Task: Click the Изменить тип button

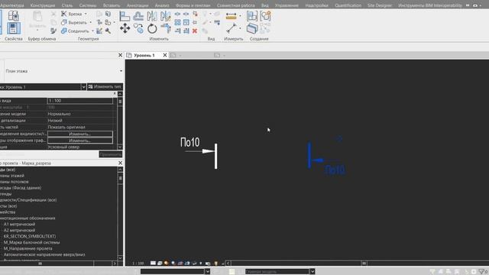Action: click(105, 86)
